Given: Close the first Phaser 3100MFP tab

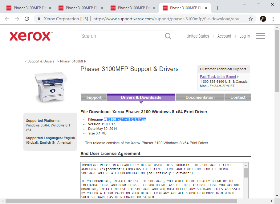Looking at the screenshot, I should coord(50,8).
